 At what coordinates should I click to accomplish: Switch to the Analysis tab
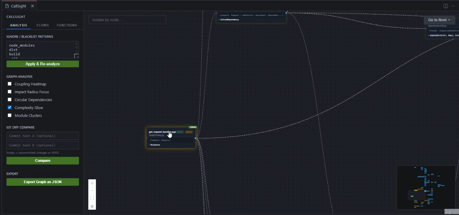pyautogui.click(x=19, y=25)
